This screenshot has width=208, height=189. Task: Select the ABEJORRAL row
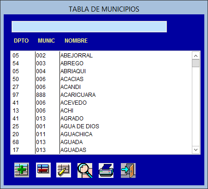101,56
